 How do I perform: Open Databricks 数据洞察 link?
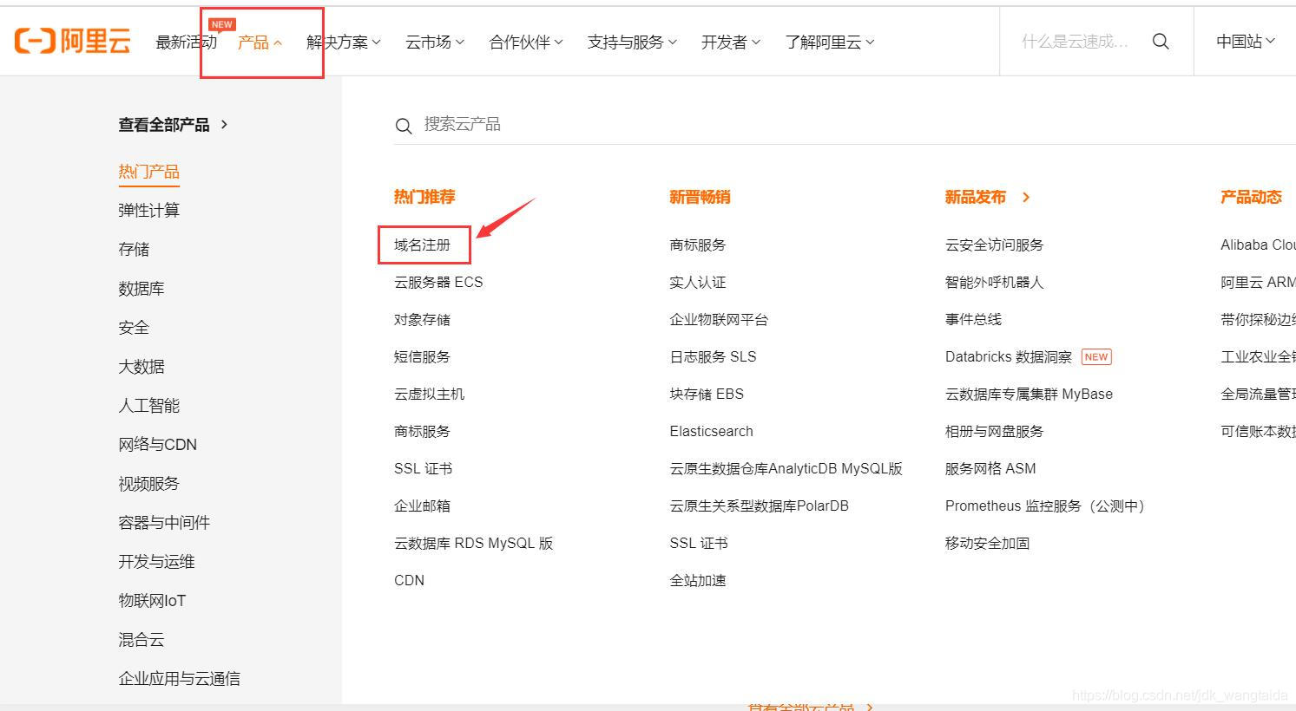(x=1009, y=356)
